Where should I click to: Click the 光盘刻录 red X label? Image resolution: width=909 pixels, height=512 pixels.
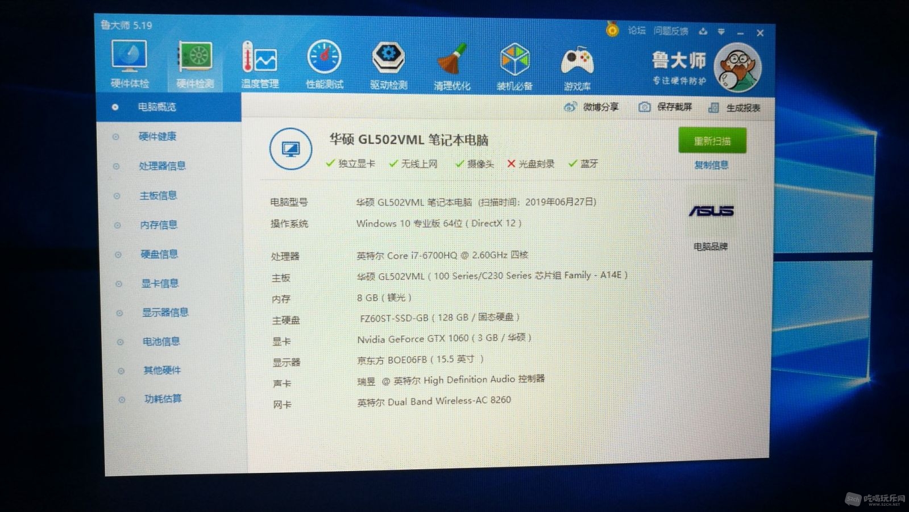coord(530,164)
